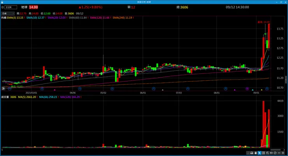Image resolution: width=288 pixels, height=156 pixels.
Task: Open the indicator settings icon beside the pointer
Action: pos(267,153)
